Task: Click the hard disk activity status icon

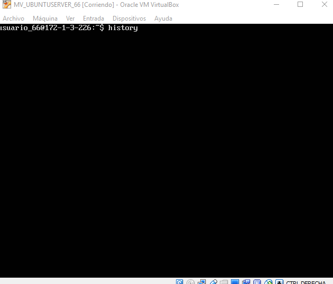Action: (x=180, y=282)
